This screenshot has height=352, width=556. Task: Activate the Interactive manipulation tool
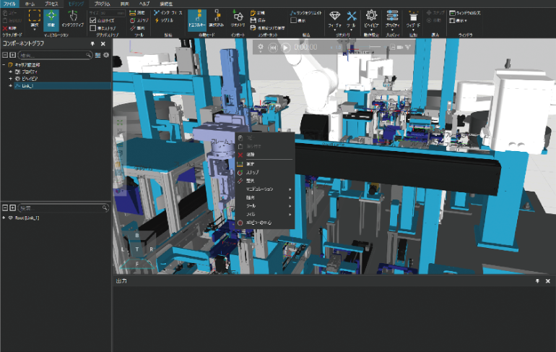click(x=74, y=18)
